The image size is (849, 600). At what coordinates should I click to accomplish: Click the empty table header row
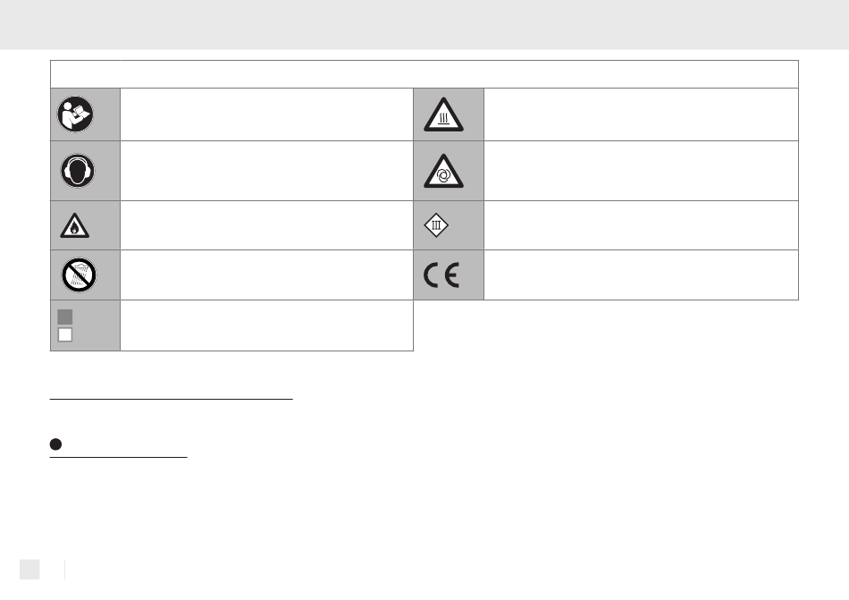pos(424,74)
